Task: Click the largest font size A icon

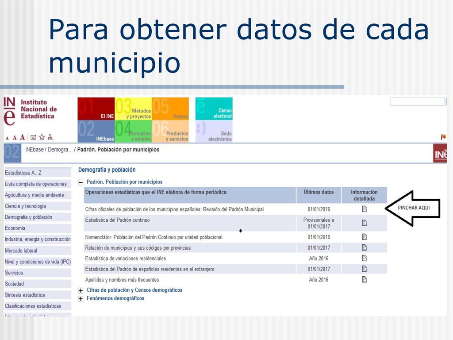Action: click(x=22, y=137)
